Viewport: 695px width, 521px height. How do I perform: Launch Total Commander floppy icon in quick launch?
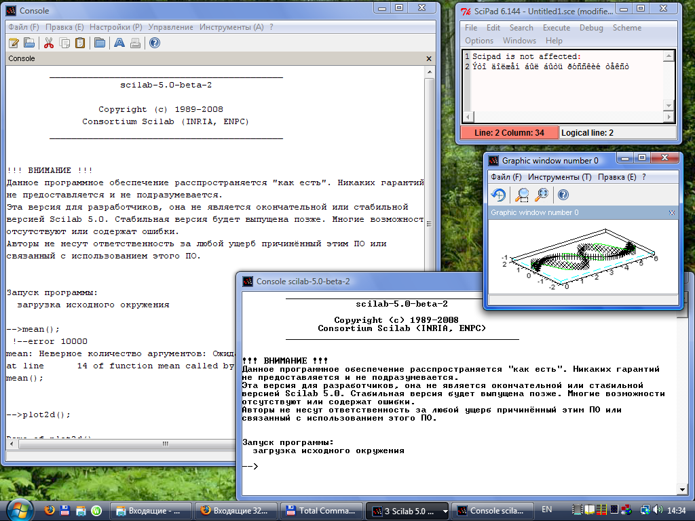click(x=64, y=510)
